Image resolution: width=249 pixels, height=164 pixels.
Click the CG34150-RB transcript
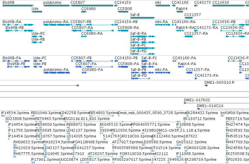tap(116, 25)
